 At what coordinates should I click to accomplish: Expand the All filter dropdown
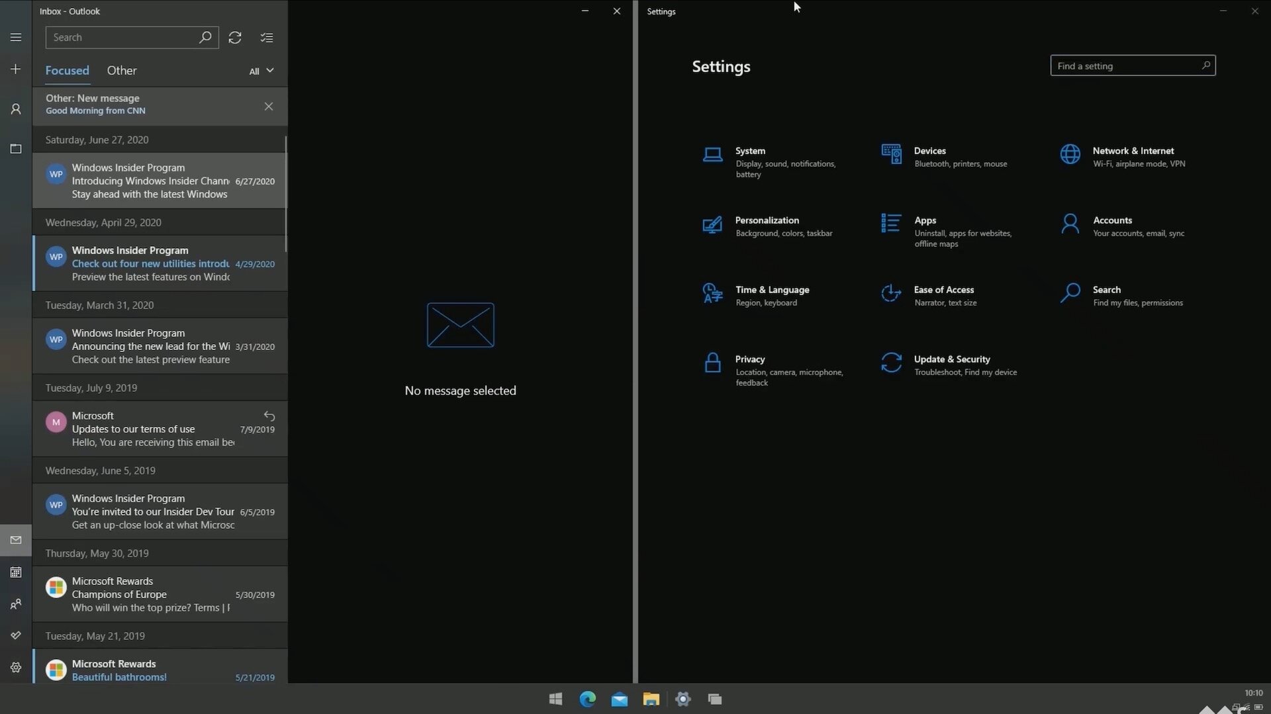261,71
